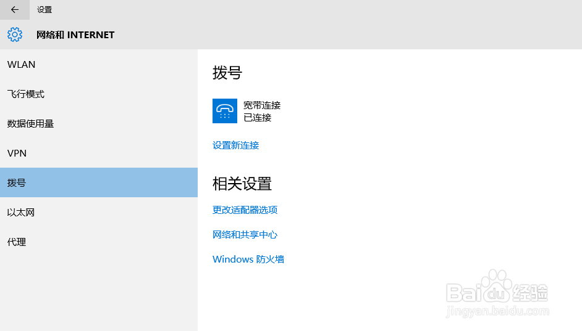Click the Windows 防火墙 link
582x331 pixels.
click(248, 259)
